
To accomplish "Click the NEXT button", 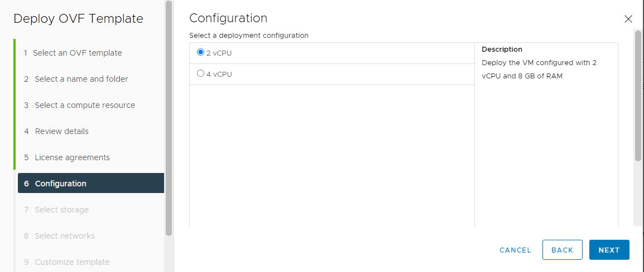I will (609, 250).
